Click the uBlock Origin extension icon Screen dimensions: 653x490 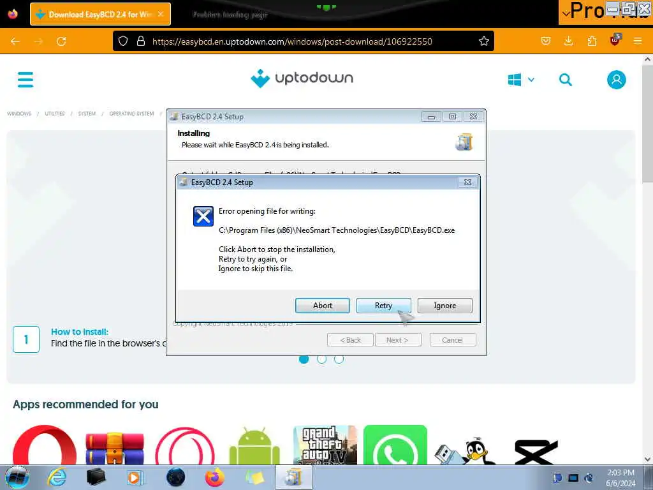615,40
